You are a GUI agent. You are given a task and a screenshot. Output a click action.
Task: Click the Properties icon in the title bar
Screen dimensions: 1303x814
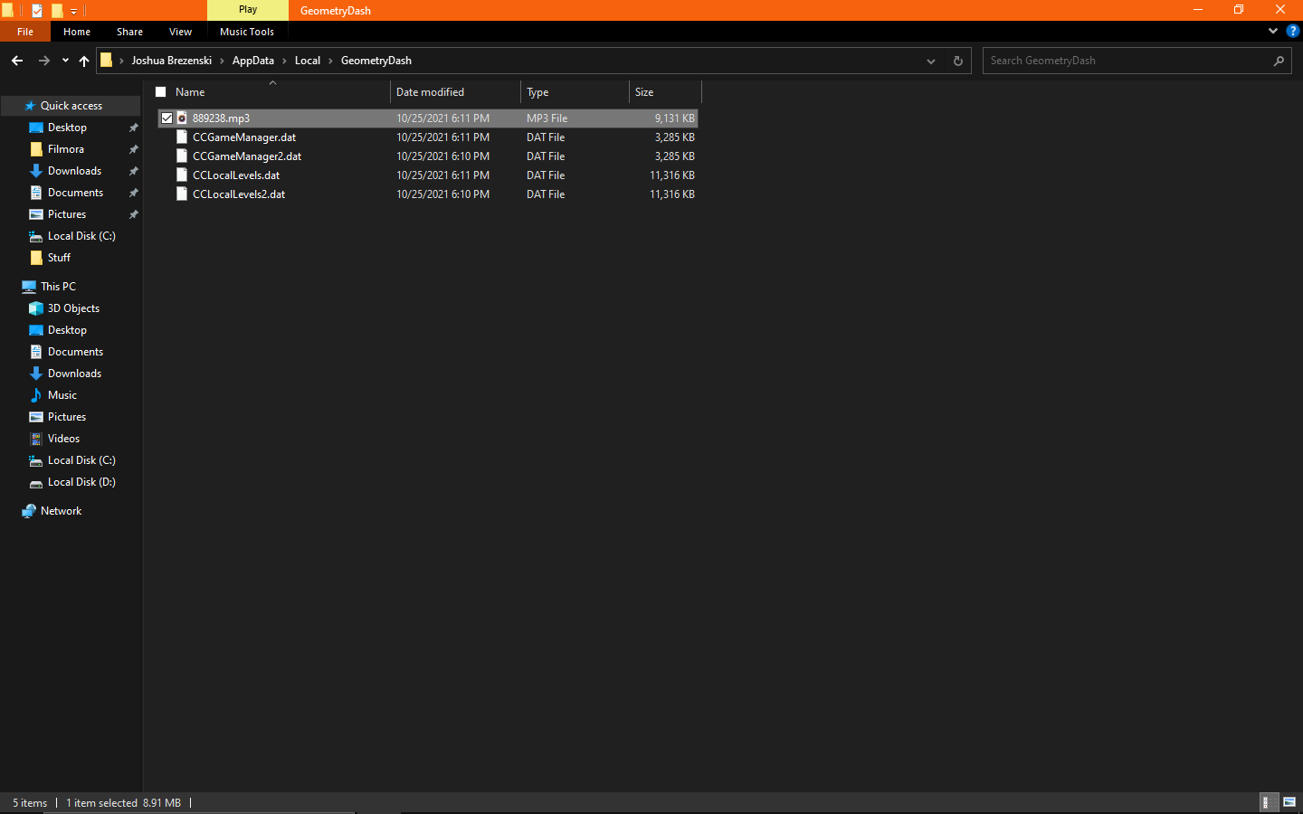[x=37, y=11]
